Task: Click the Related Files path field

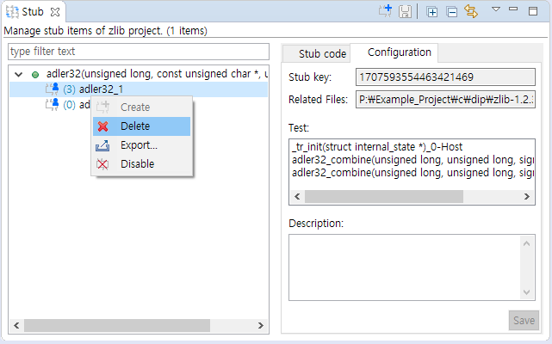Action: tap(445, 100)
